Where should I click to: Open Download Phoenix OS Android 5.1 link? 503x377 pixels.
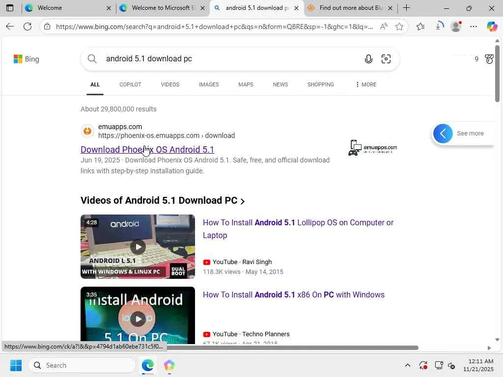point(147,149)
